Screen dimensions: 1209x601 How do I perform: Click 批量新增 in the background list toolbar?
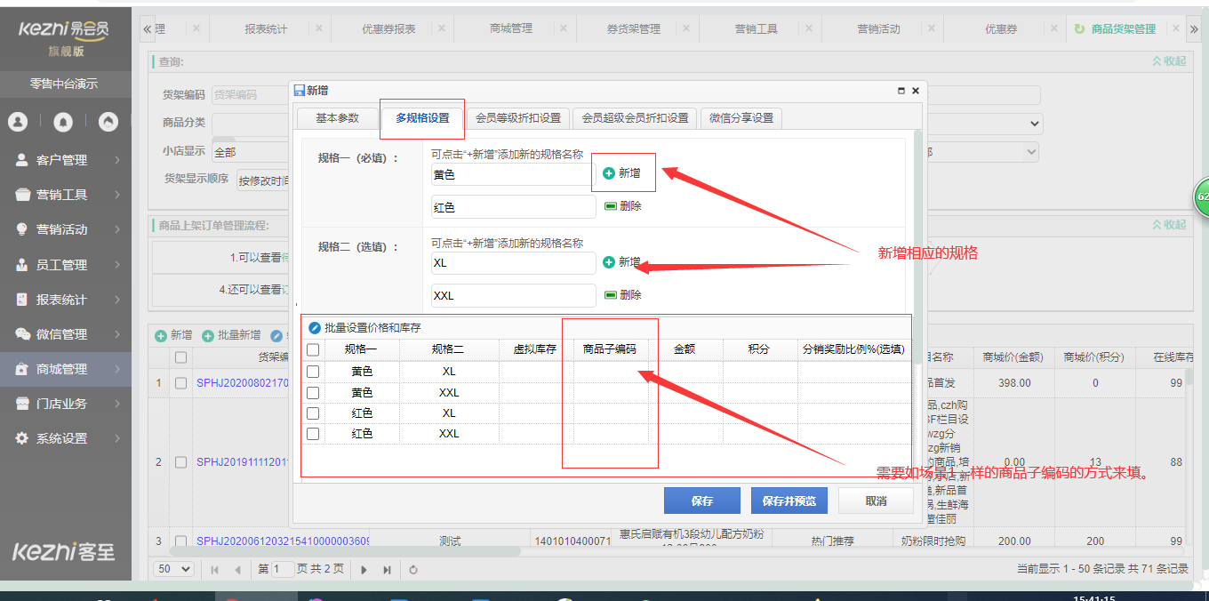(x=231, y=335)
